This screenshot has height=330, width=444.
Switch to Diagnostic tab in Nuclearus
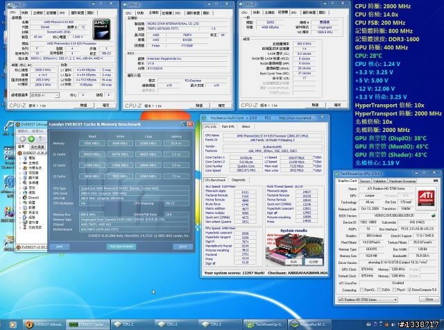239,180
